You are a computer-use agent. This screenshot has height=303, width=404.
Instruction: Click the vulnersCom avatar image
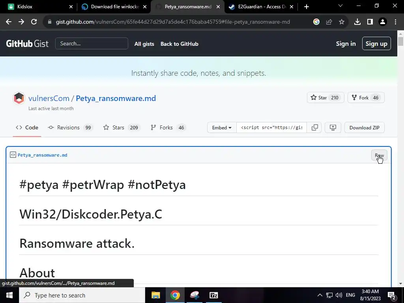(19, 98)
